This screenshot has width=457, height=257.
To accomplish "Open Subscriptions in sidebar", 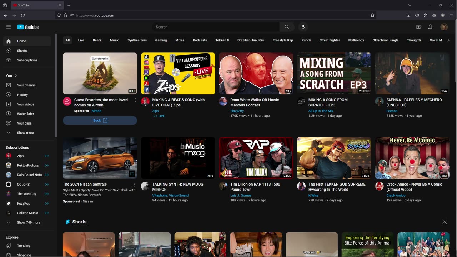I will coord(27,60).
